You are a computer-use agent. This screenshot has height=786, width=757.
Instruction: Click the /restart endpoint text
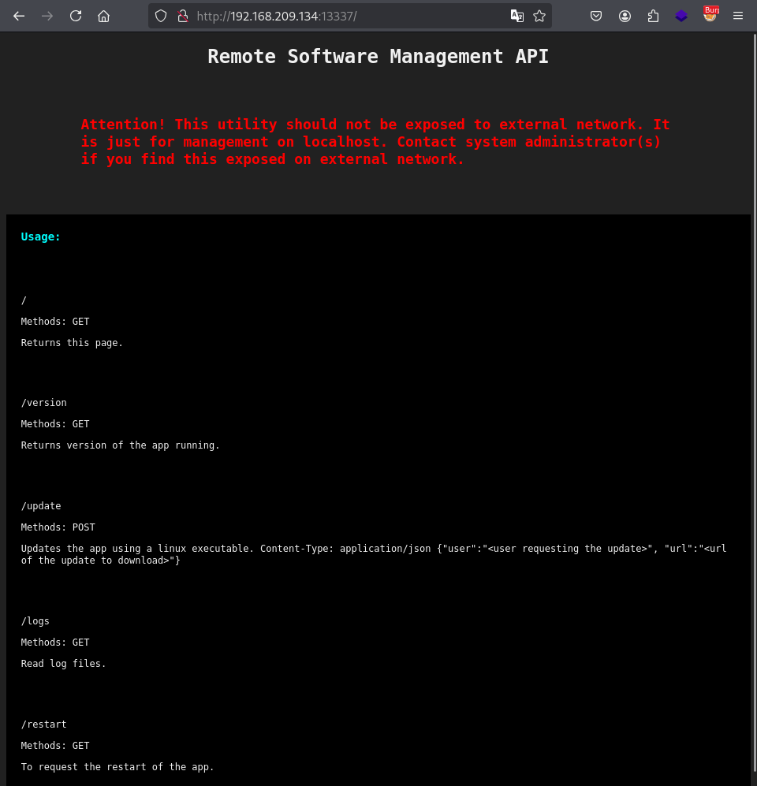pyautogui.click(x=43, y=725)
